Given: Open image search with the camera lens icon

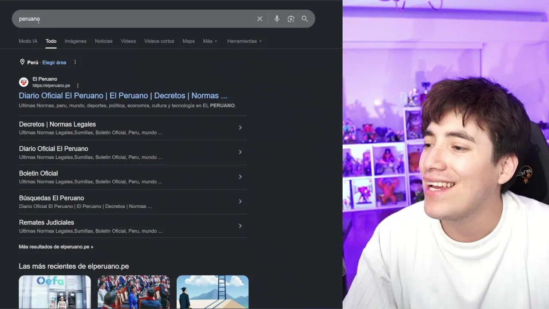Looking at the screenshot, I should 291,19.
